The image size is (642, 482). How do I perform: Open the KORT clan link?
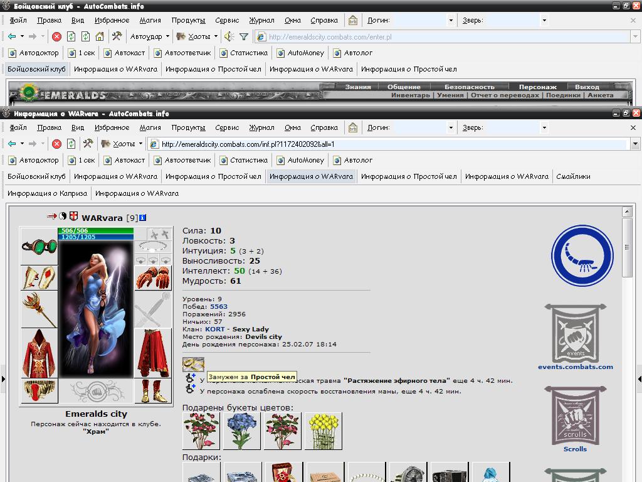tap(215, 329)
